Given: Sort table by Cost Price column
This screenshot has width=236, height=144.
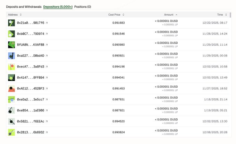Looking at the screenshot, I should tap(116, 15).
